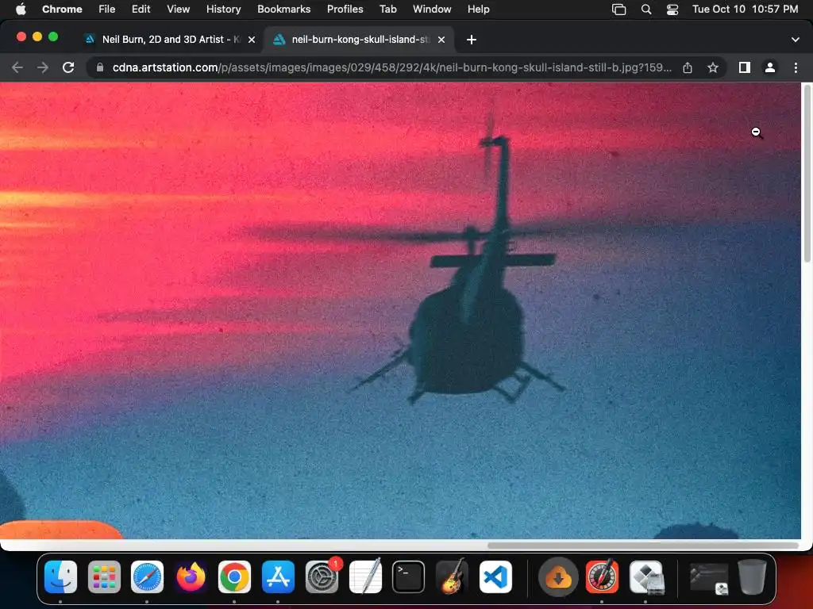Image resolution: width=813 pixels, height=609 pixels.
Task: Open a new tab with plus button
Action: [472, 40]
